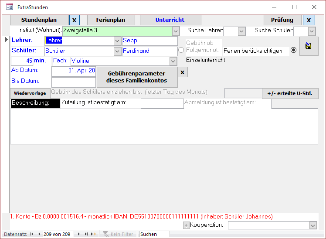
Task: Go to the previous record
Action: 39,234
